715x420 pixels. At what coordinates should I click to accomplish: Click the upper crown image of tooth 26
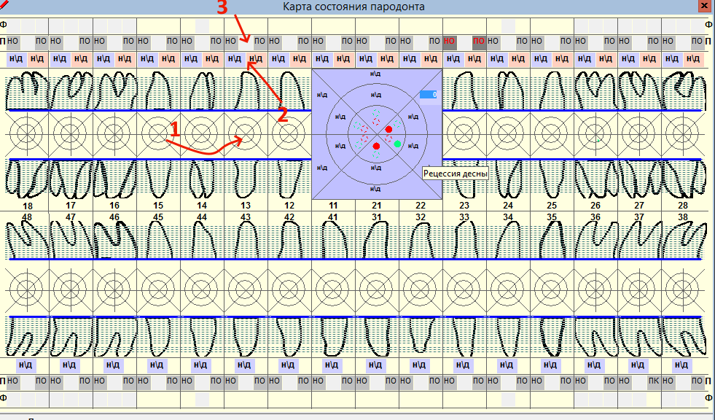(x=595, y=90)
